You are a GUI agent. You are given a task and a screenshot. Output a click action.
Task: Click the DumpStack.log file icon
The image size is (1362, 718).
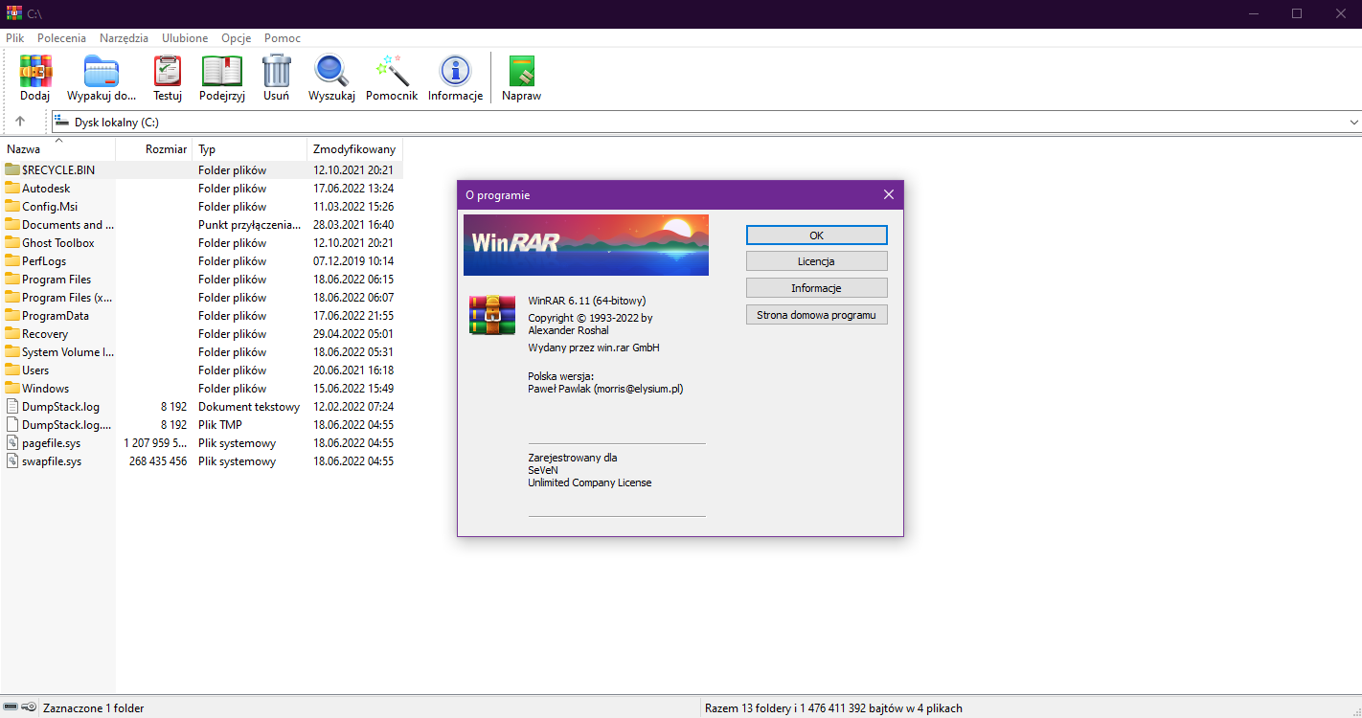pyautogui.click(x=12, y=407)
